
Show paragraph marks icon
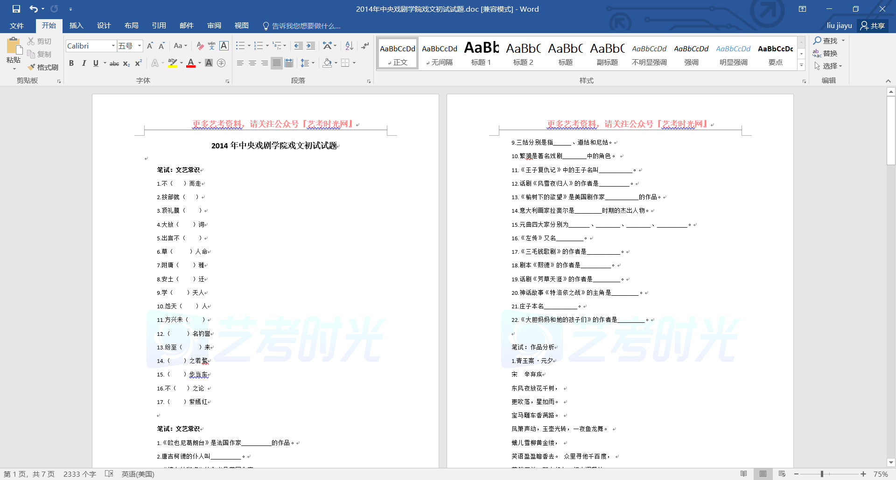point(365,46)
